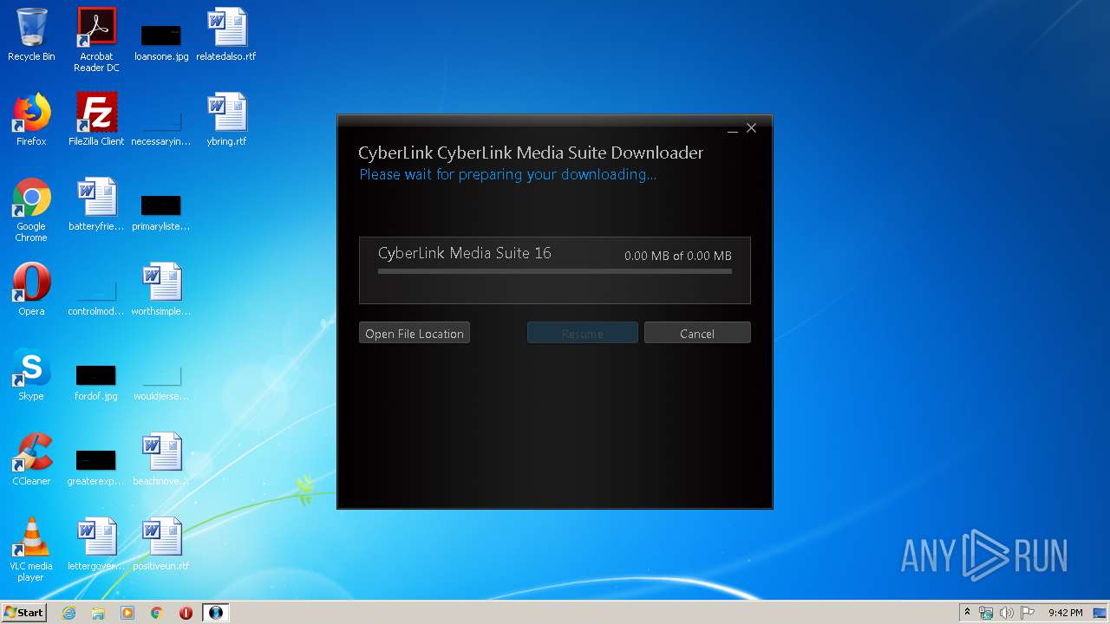Select the wouldjerse... desktop file
1110x624 pixels.
(161, 381)
